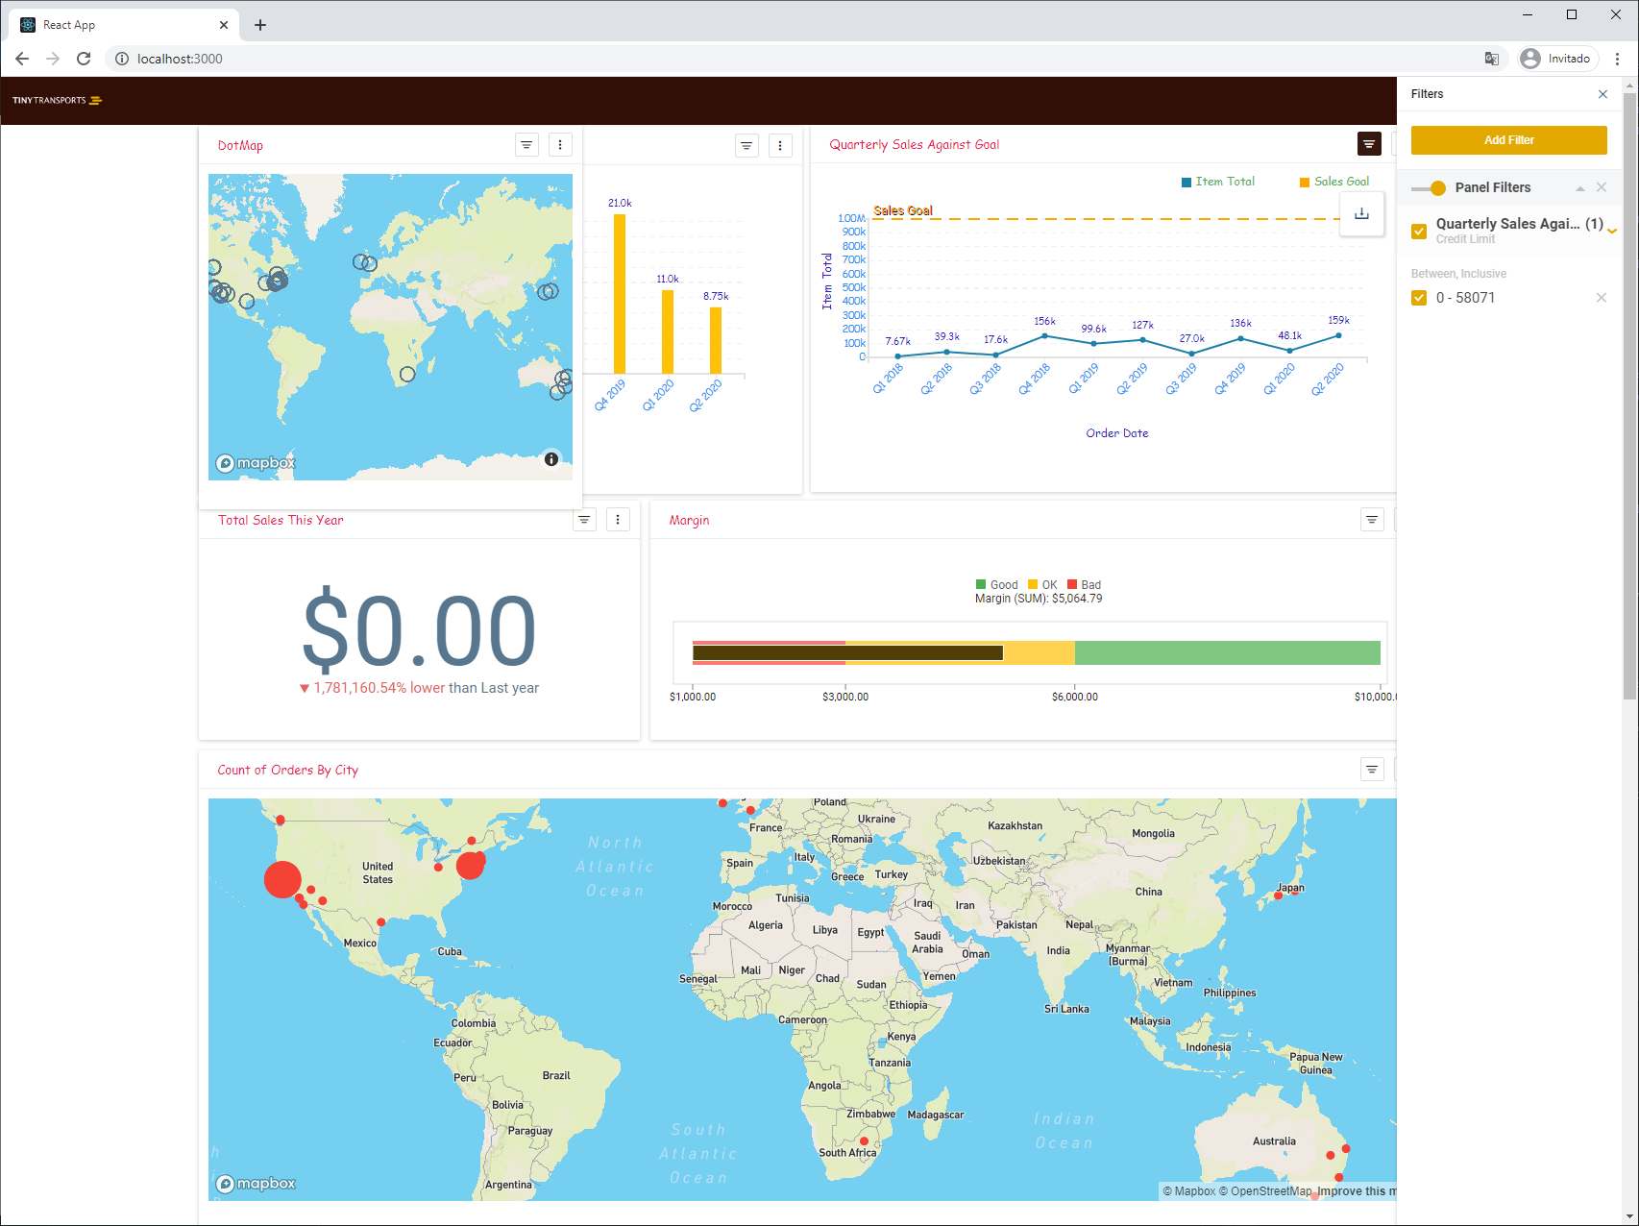
Task: Open the filter options on the DotMap panel
Action: [x=526, y=144]
